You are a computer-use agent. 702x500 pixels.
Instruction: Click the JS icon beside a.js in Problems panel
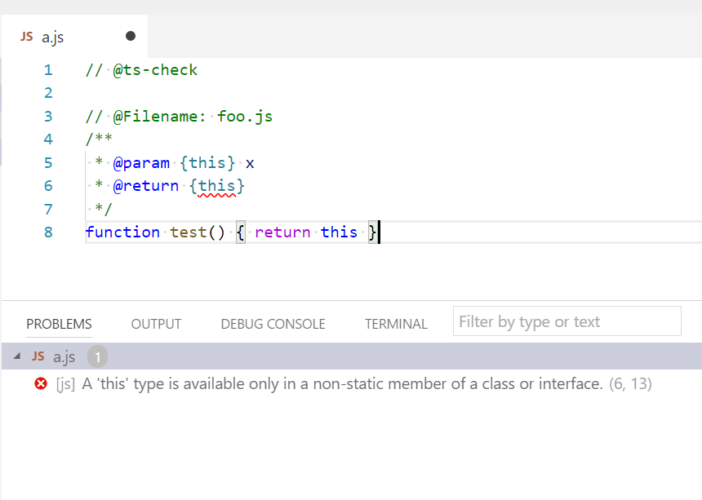[x=37, y=356]
